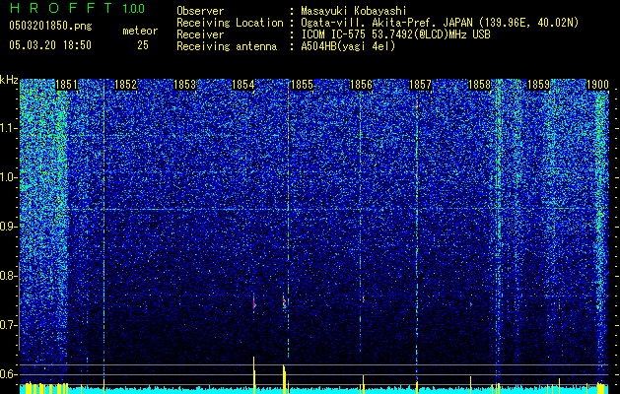The height and width of the screenshot is (394, 620).
Task: Click the 1858 time marker
Action: [479, 85]
